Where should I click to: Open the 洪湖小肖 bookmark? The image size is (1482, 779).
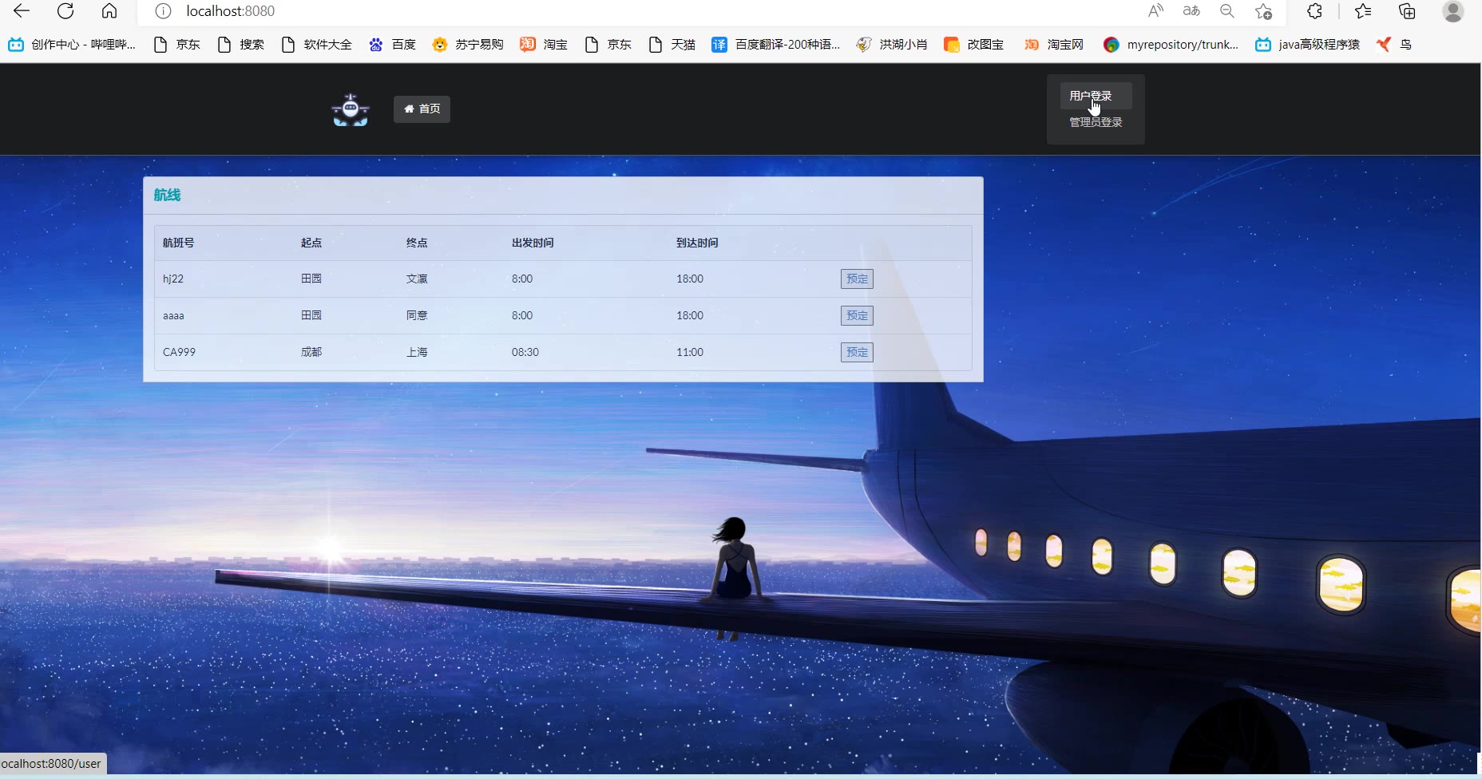coord(891,45)
